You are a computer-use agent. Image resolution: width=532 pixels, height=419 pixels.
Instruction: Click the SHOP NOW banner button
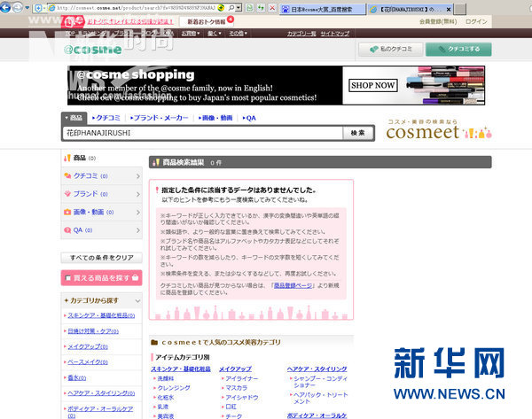[373, 85]
